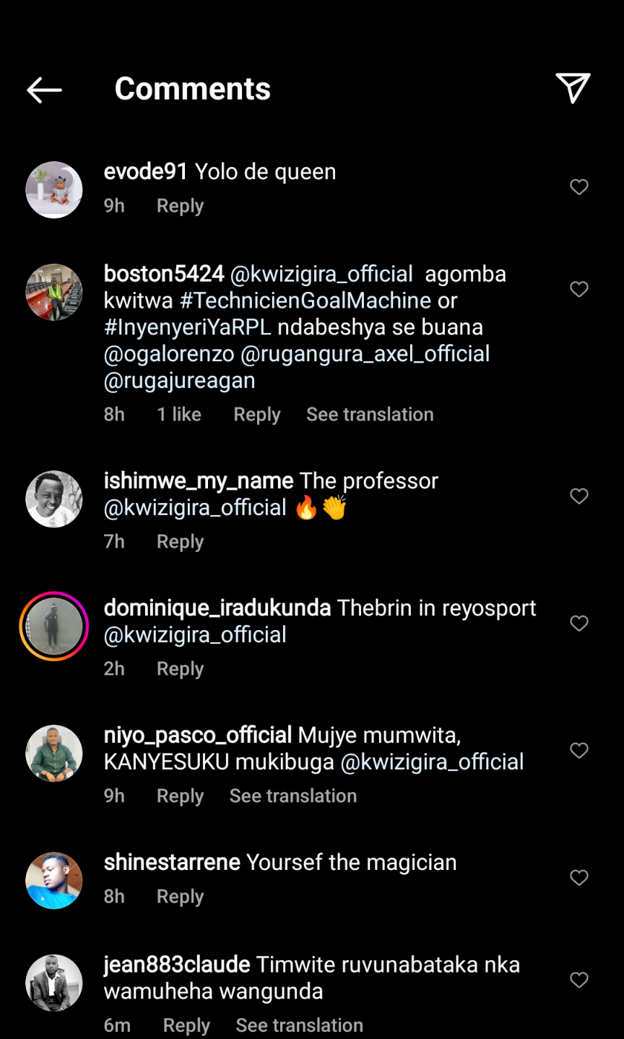View dominique_iradukunda's story ring avatar
Screen dimensions: 624x1039
[x=54, y=626]
